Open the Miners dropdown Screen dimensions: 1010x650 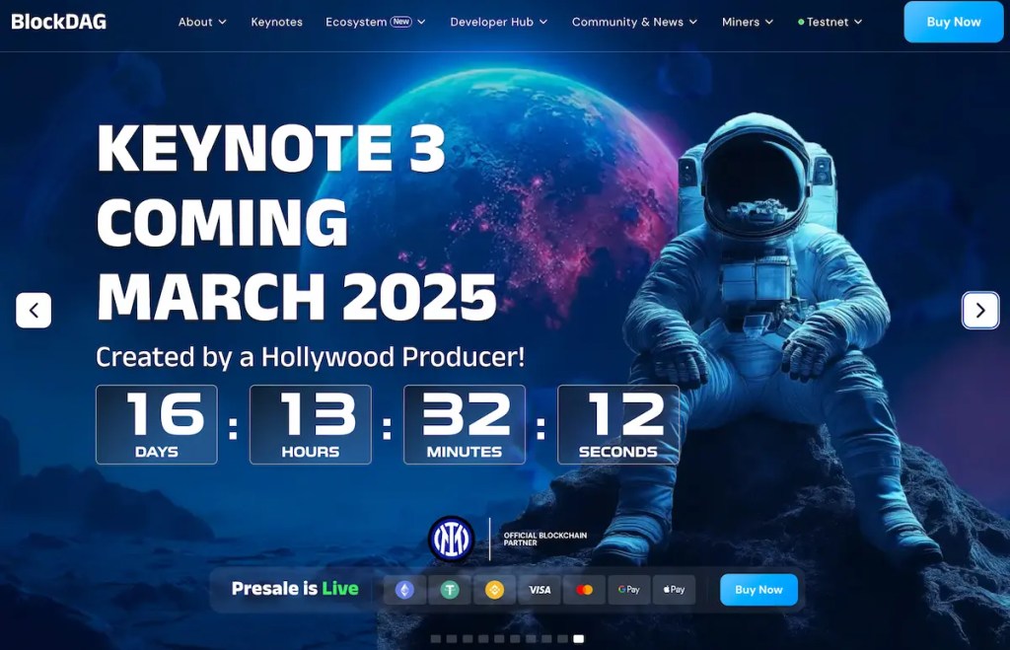pos(748,22)
